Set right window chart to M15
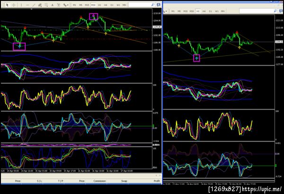The image size is (284, 194). pos(186,11)
